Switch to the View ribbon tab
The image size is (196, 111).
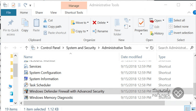[x=54, y=13]
